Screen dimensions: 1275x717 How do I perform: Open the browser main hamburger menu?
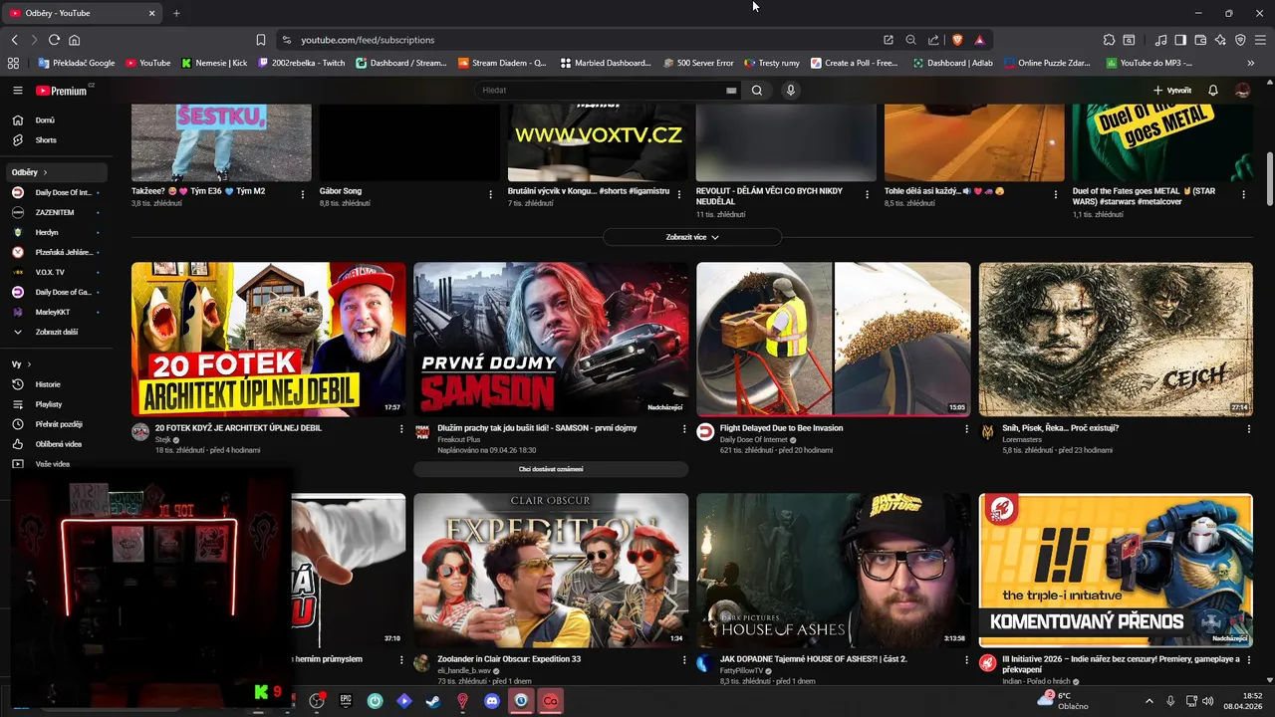point(1260,40)
